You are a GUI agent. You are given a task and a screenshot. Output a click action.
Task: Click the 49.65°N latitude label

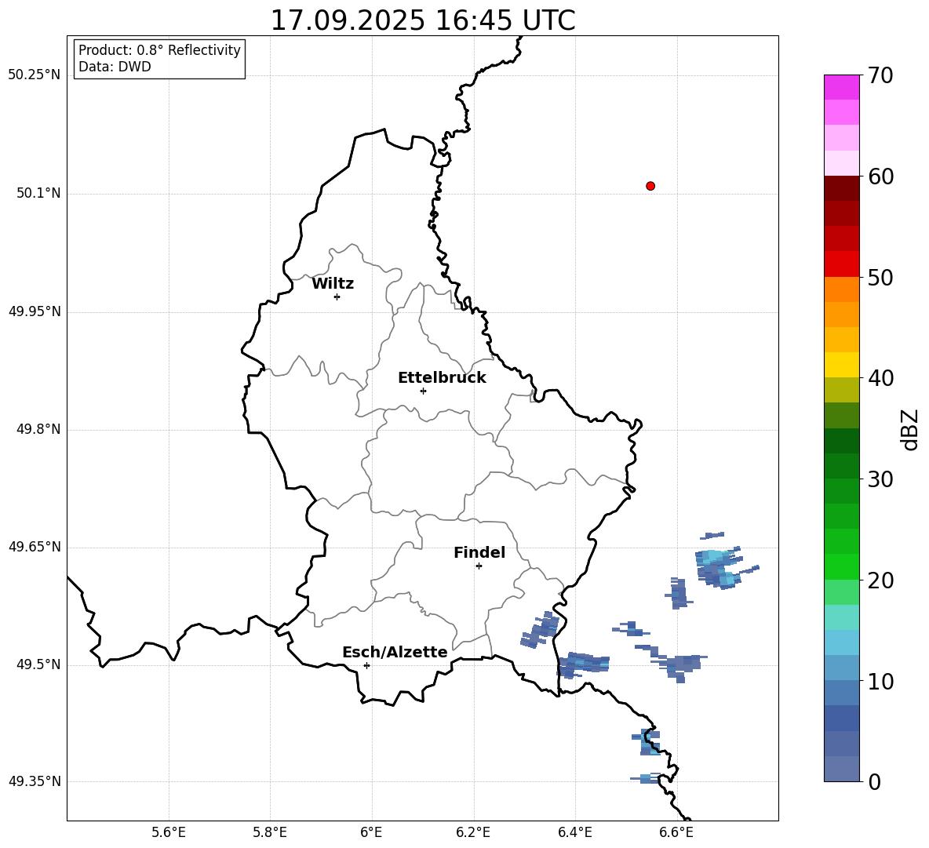click(35, 548)
